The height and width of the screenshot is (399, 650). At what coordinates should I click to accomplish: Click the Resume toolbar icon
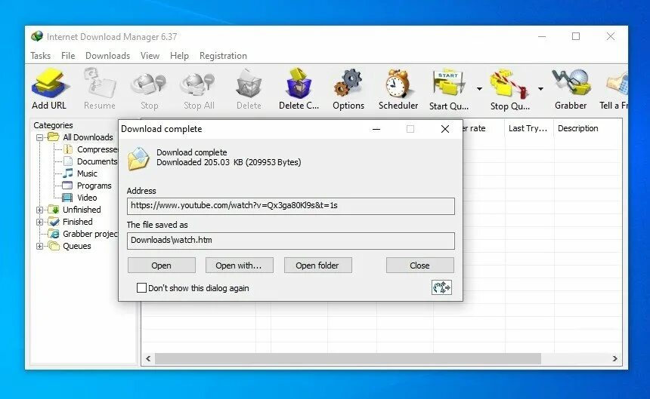[x=100, y=83]
